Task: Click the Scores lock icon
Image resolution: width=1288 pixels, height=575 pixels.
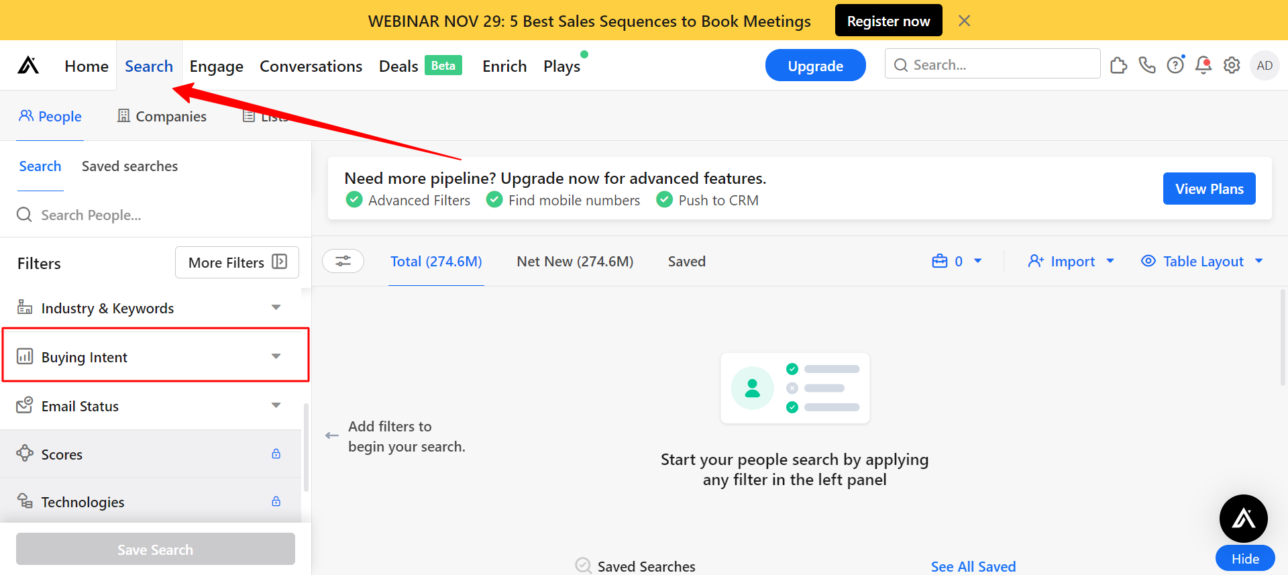Action: 276,454
